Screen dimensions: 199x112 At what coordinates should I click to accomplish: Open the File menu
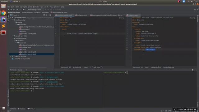pyautogui.click(x=9, y=7)
